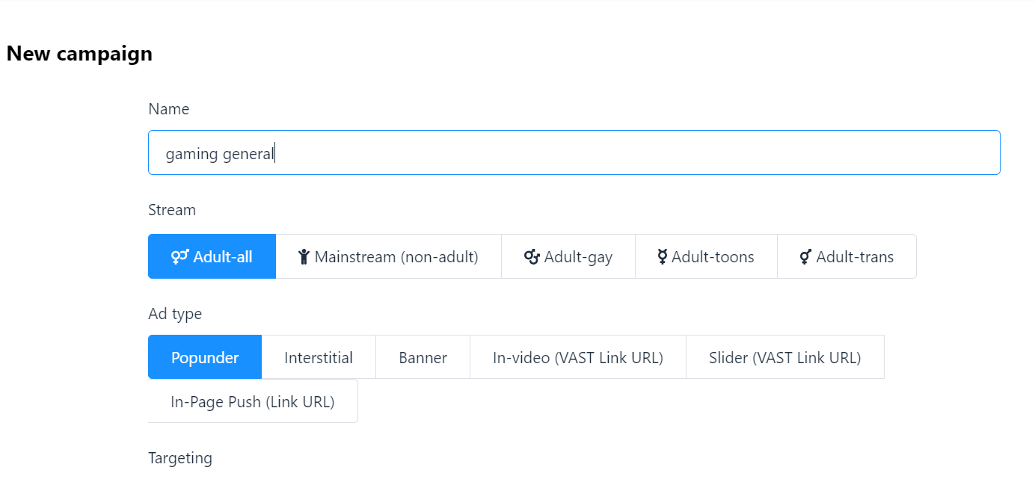Switch the stream to Adult-toons
Screen dimensions: 1035x479
[x=713, y=257]
